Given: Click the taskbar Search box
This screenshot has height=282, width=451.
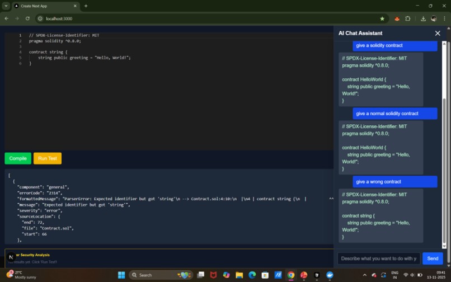Looking at the screenshot, I should click(x=160, y=275).
